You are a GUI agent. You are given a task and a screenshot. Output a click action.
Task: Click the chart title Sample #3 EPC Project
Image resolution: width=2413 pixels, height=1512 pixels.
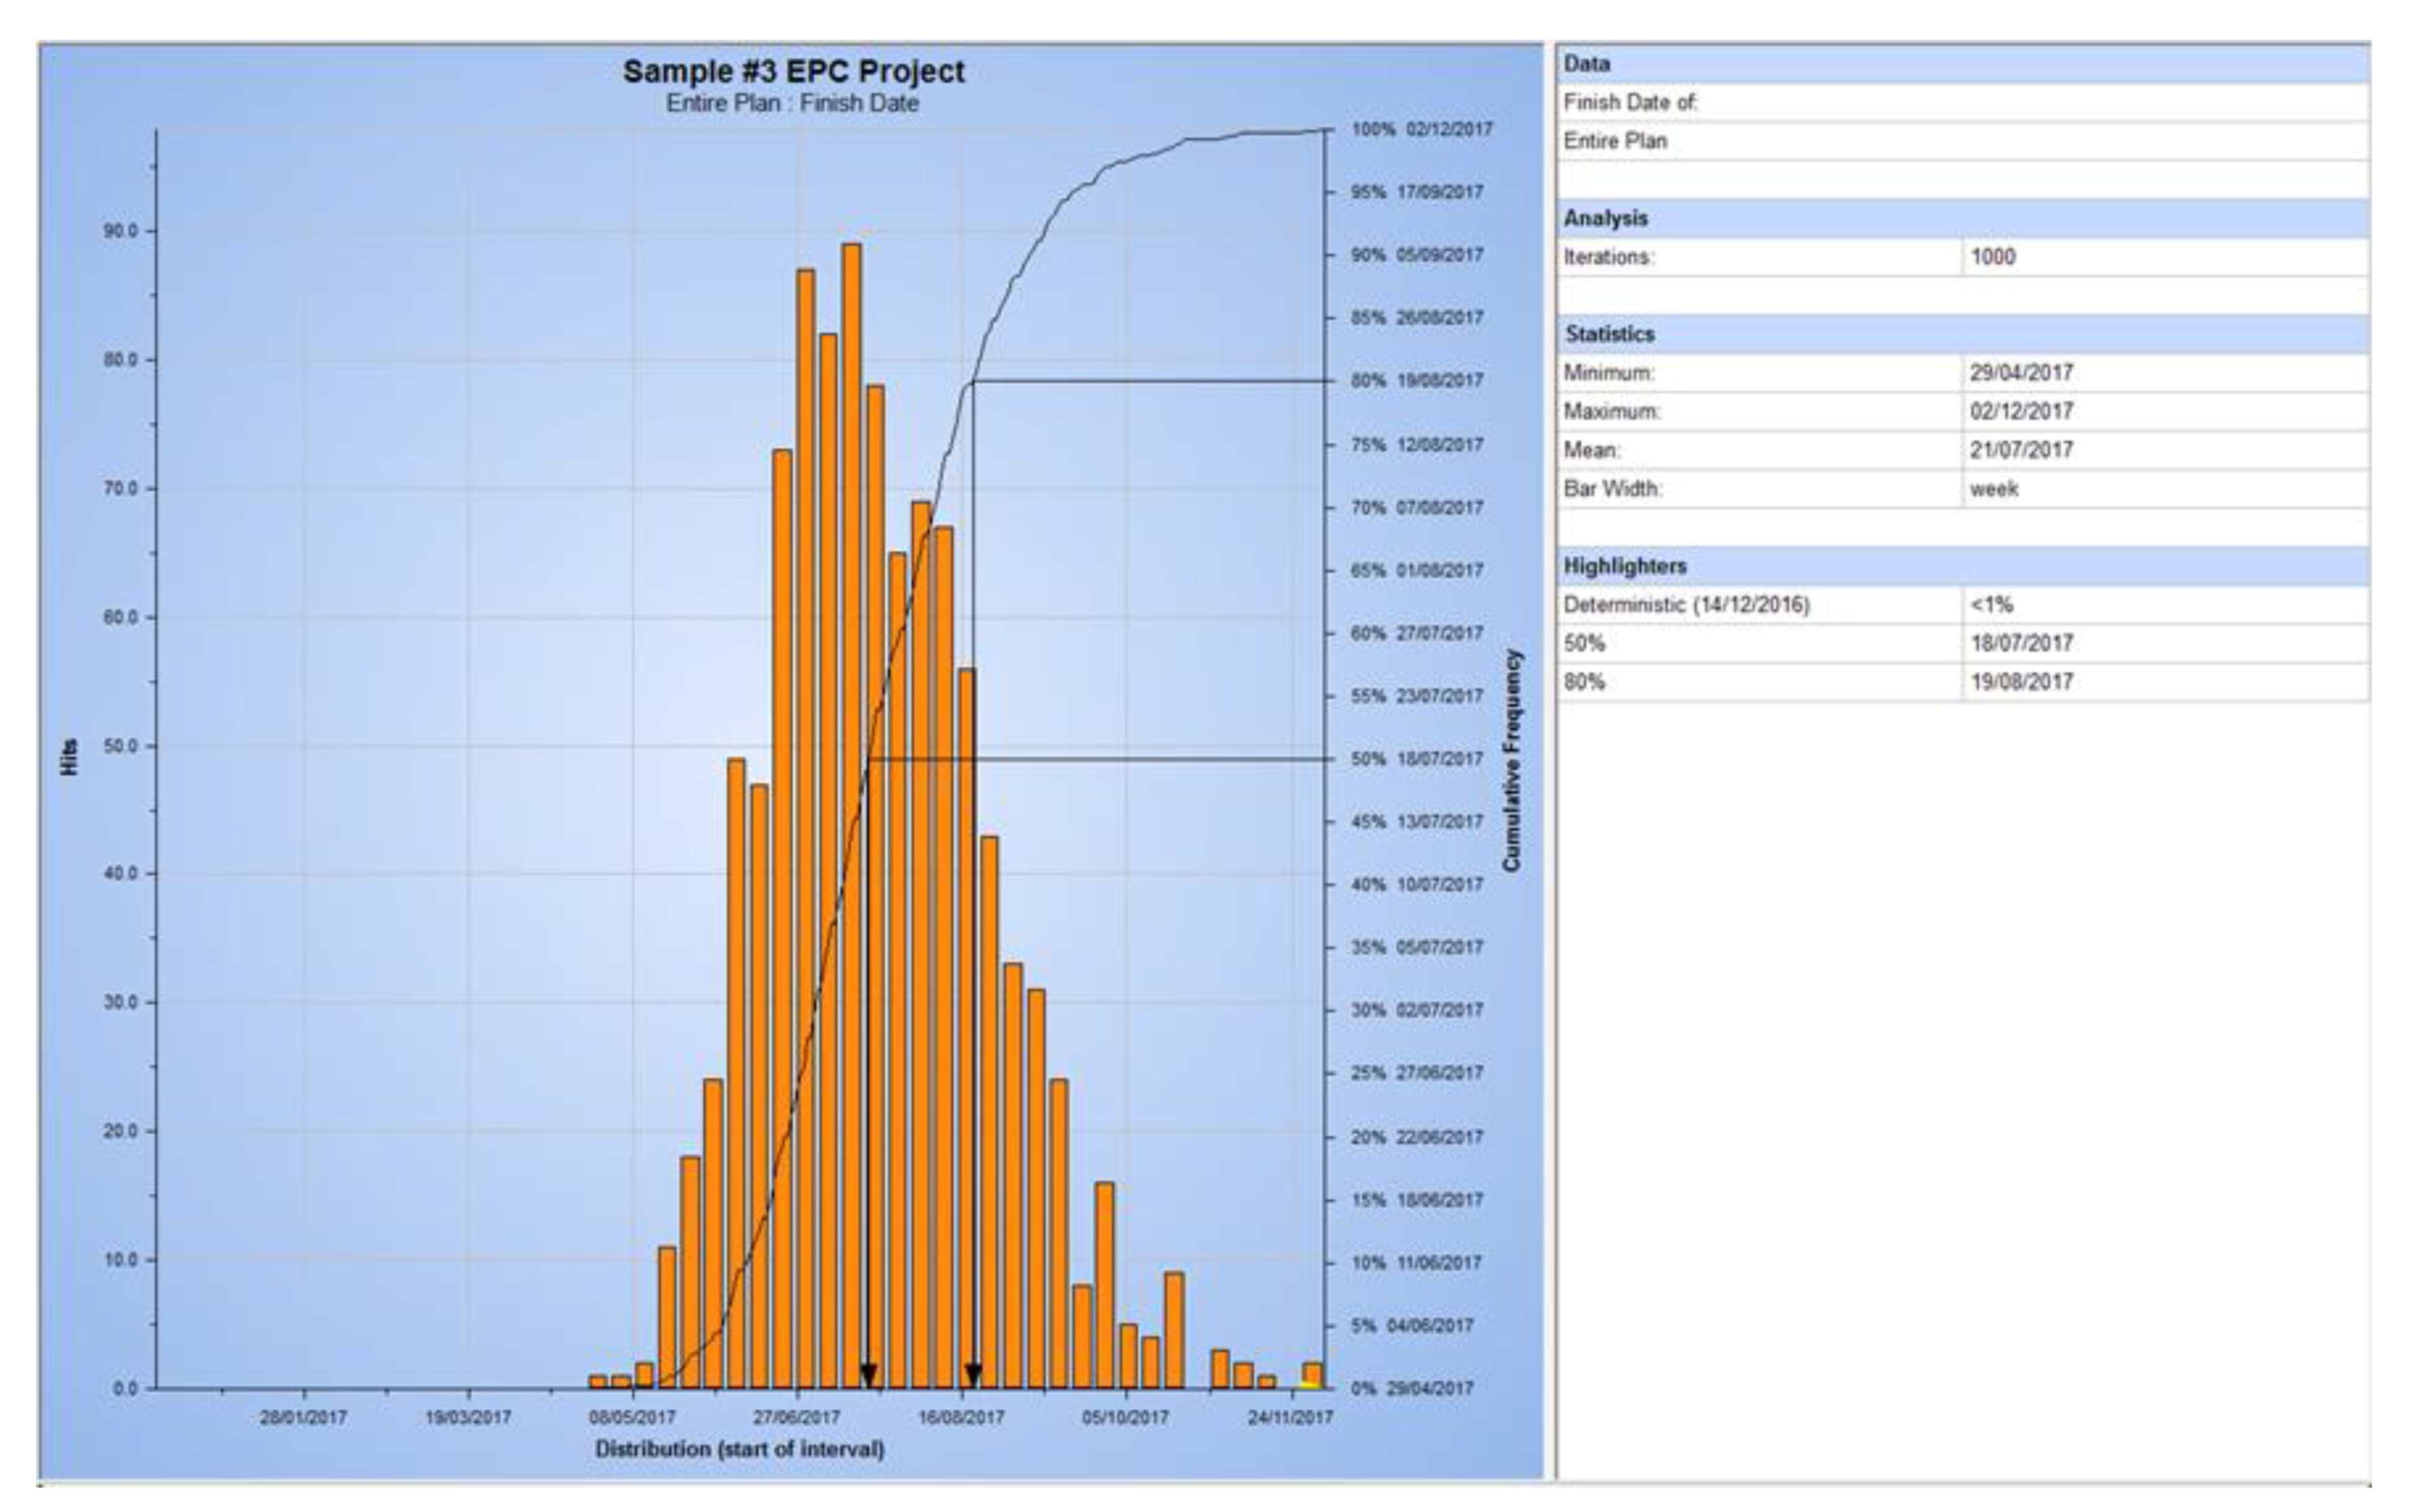coord(793,71)
